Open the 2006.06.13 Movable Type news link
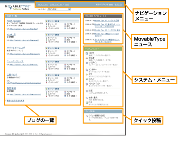This screenshot has width=186, height=144. tap(107, 20)
